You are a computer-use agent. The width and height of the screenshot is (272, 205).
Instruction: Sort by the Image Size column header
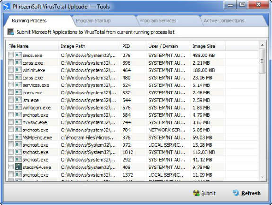208,46
